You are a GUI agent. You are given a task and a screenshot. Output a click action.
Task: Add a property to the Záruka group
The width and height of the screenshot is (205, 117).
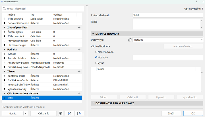(x=79, y=72)
